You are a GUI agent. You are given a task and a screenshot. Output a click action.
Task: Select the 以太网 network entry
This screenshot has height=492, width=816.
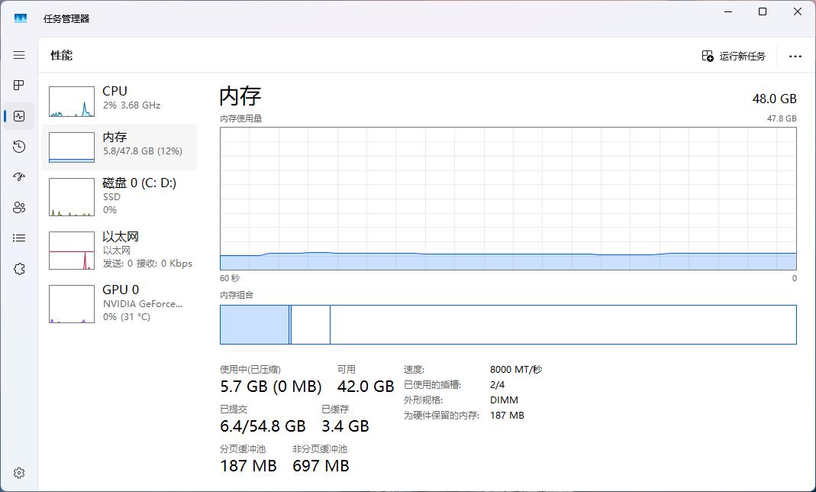[119, 250]
